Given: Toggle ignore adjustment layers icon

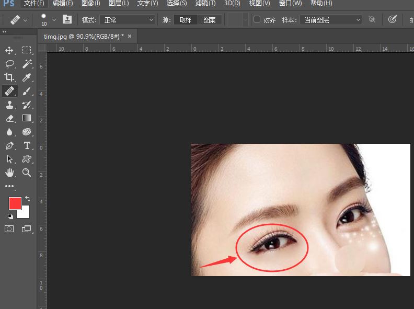Looking at the screenshot, I should click(x=372, y=19).
